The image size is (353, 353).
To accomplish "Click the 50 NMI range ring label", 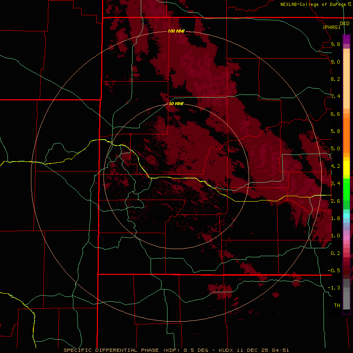I will (x=176, y=104).
